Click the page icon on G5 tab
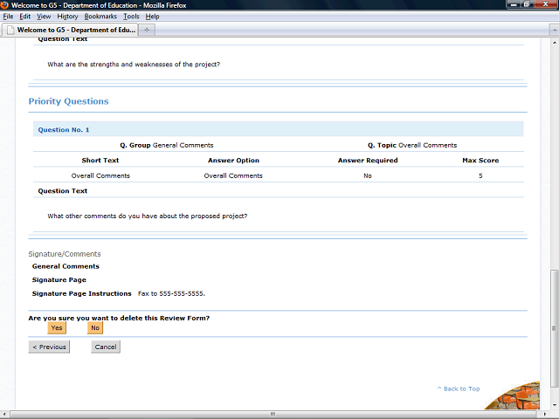 pos(10,30)
